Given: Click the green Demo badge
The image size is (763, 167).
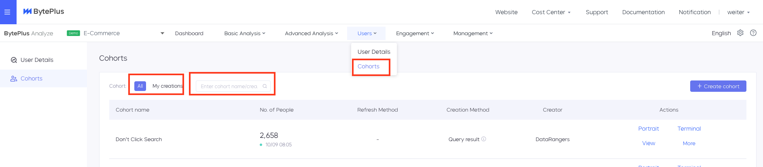Looking at the screenshot, I should (x=74, y=33).
